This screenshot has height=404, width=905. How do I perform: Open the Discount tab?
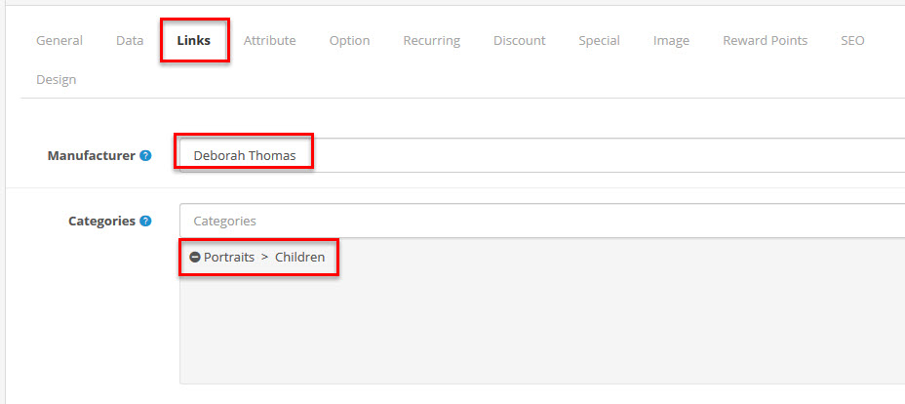tap(519, 41)
